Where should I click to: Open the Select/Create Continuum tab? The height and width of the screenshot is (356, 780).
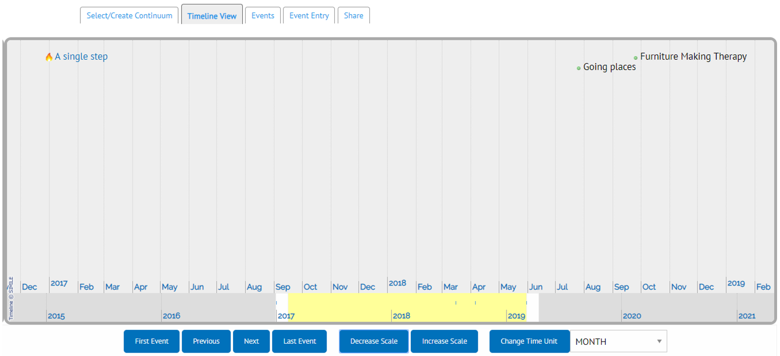pos(129,16)
